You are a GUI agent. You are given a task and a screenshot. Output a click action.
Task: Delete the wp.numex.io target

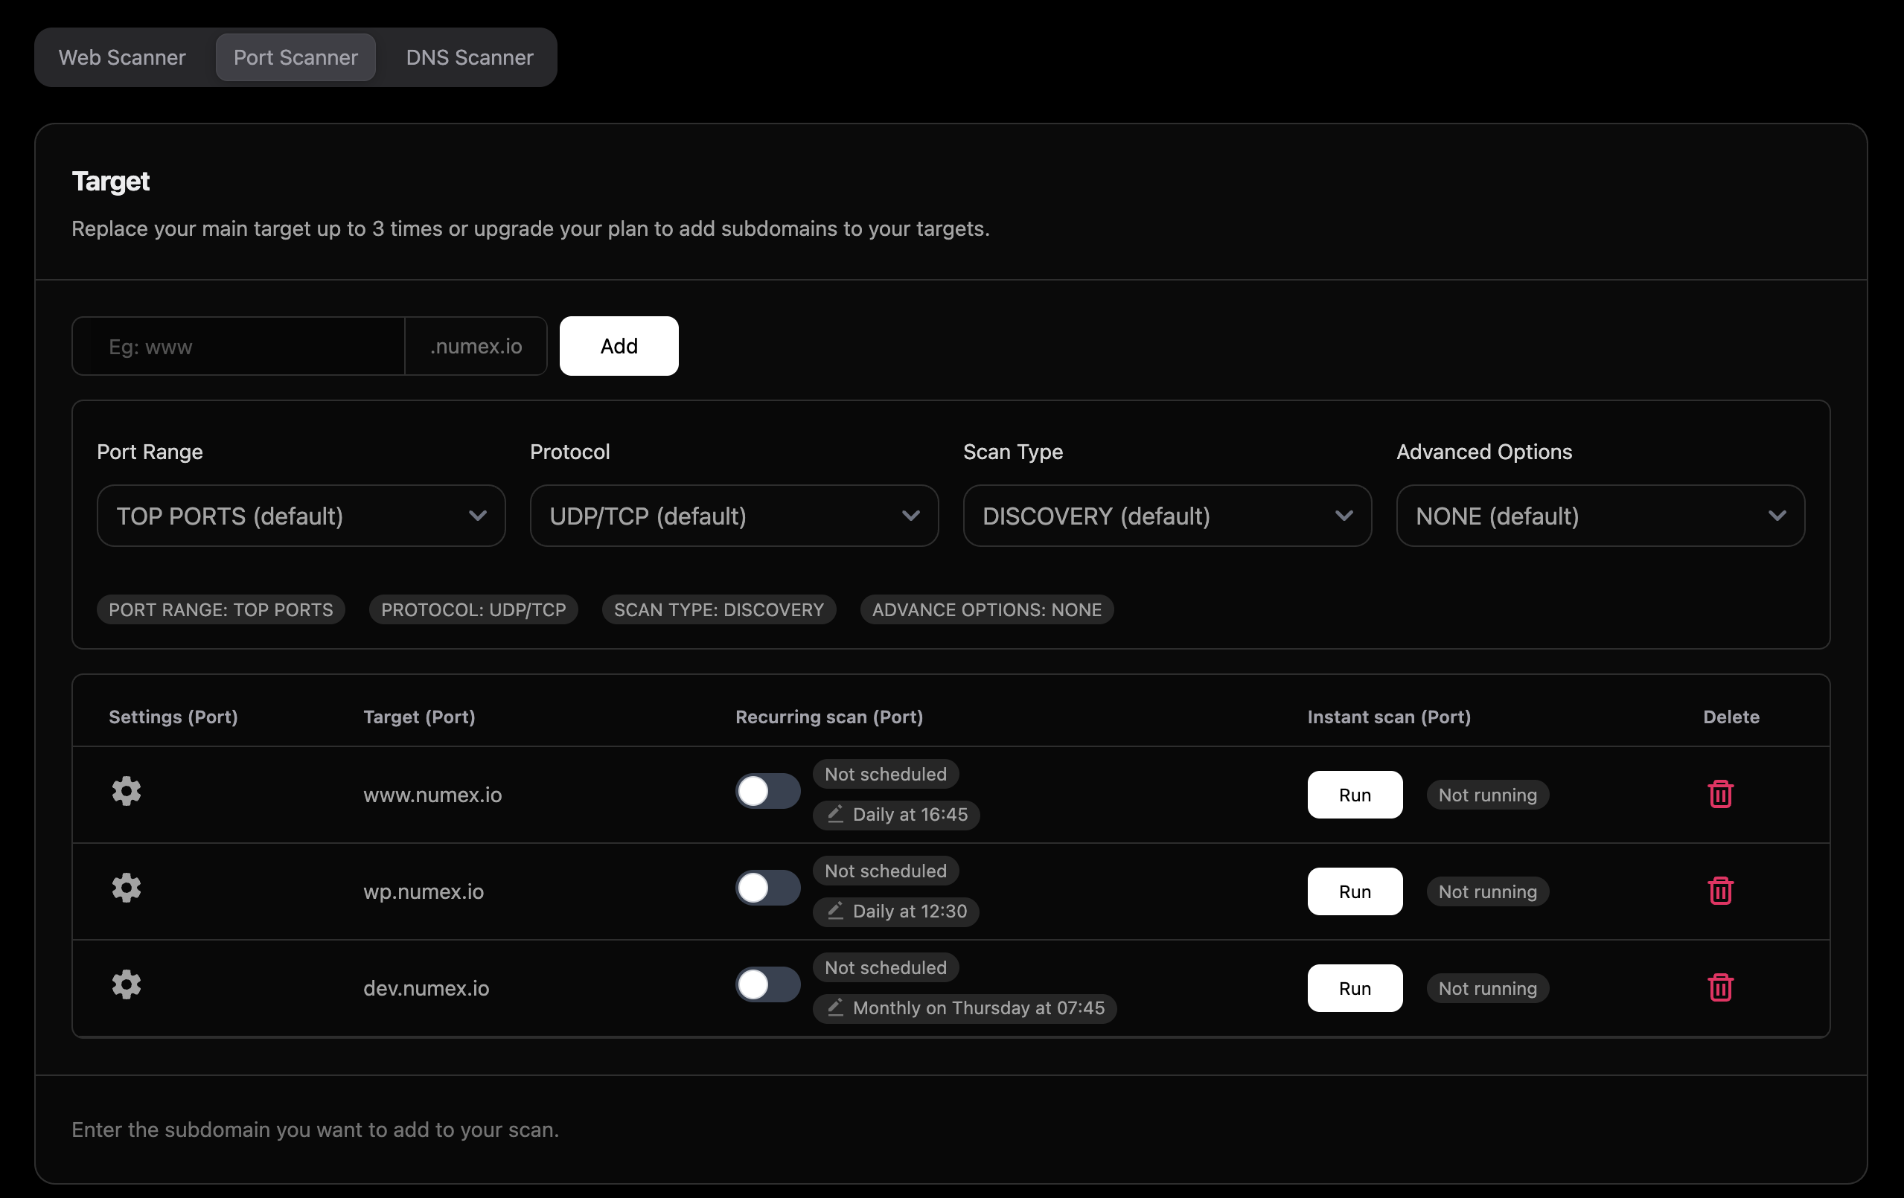tap(1721, 891)
